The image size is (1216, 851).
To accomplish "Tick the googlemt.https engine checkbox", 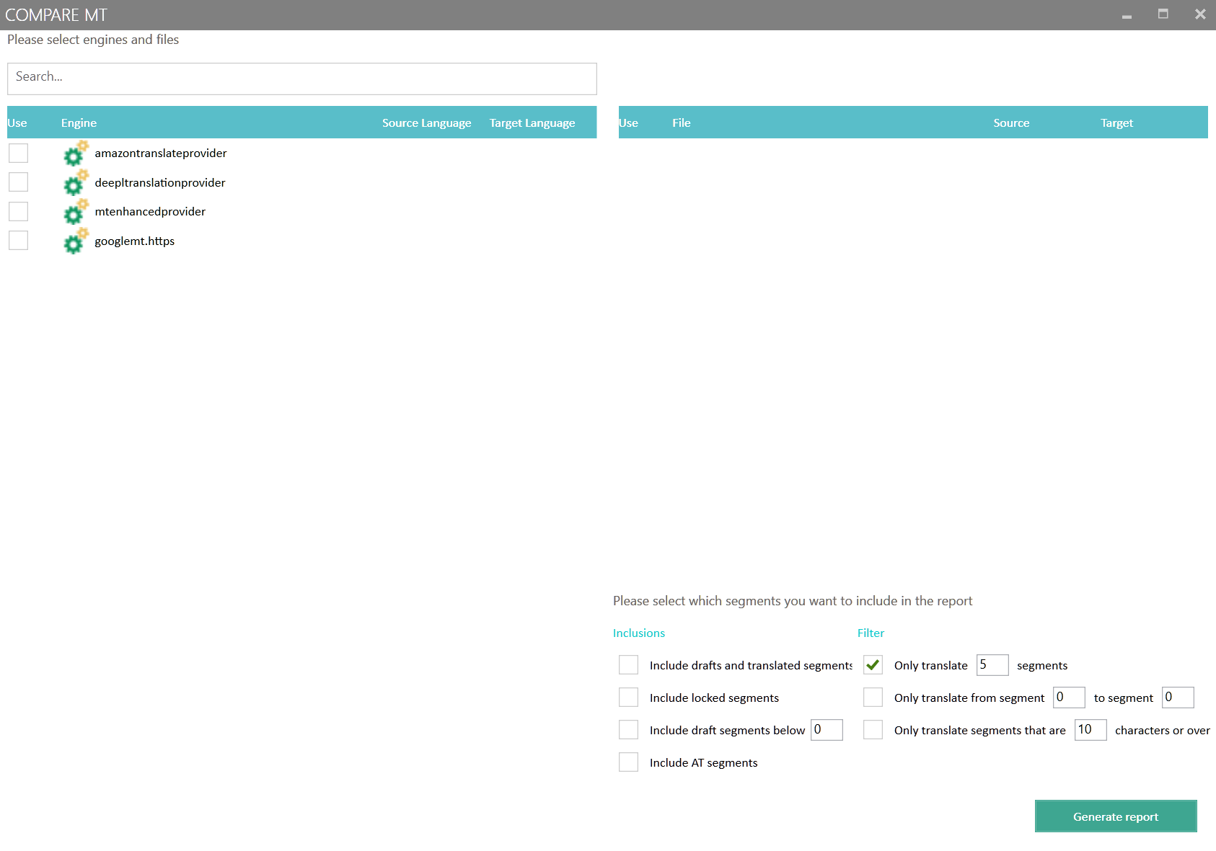I will (x=19, y=241).
